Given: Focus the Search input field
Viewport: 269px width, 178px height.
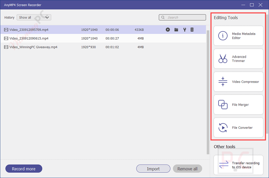Looking at the screenshot, I should (182, 17).
